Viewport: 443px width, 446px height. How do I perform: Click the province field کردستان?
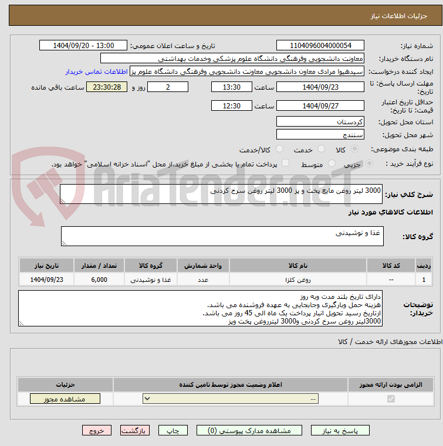(x=320, y=121)
